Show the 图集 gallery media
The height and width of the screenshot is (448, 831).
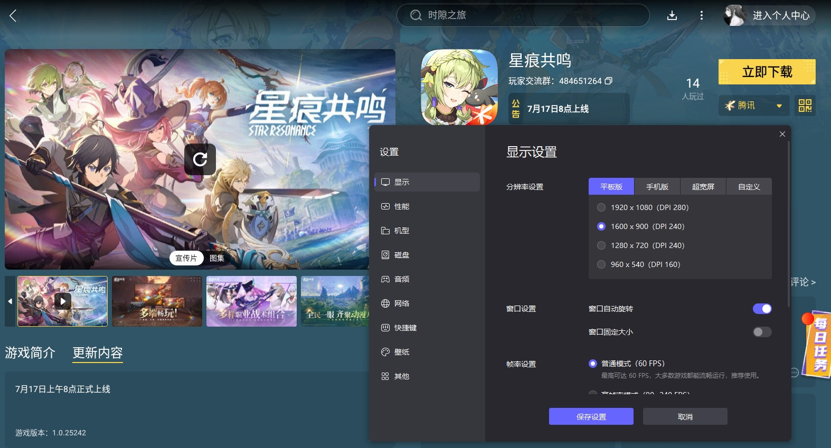[x=217, y=258]
